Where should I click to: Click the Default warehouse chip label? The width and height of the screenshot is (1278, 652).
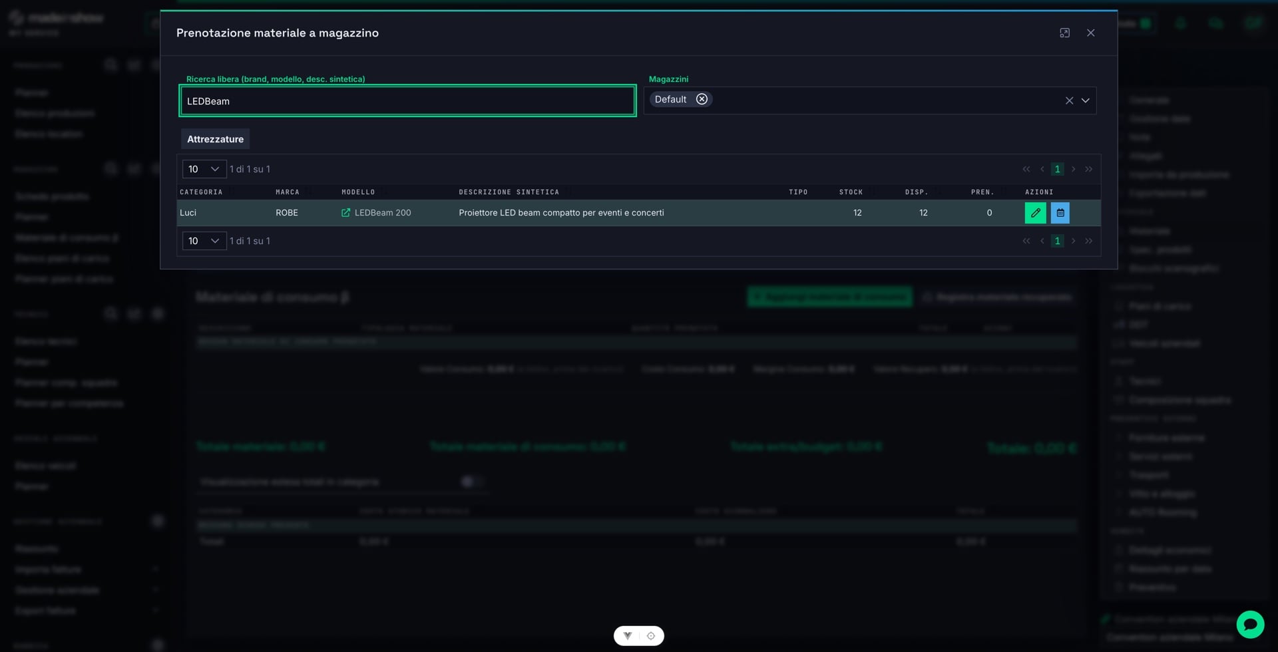coord(670,99)
